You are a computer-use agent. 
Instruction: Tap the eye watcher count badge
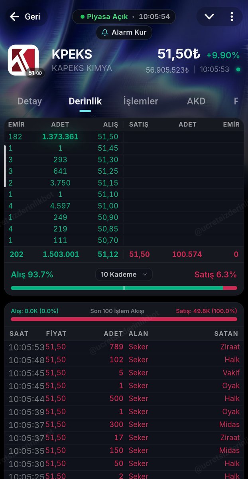click(x=35, y=73)
